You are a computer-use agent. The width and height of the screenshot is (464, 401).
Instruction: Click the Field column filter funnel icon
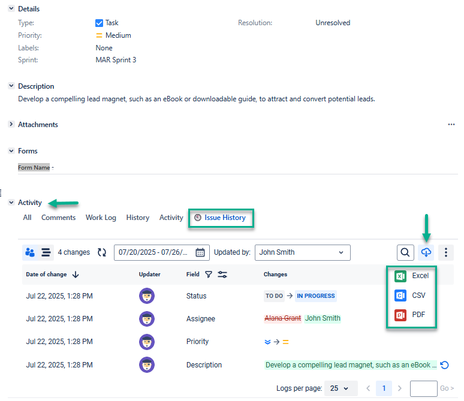point(209,275)
